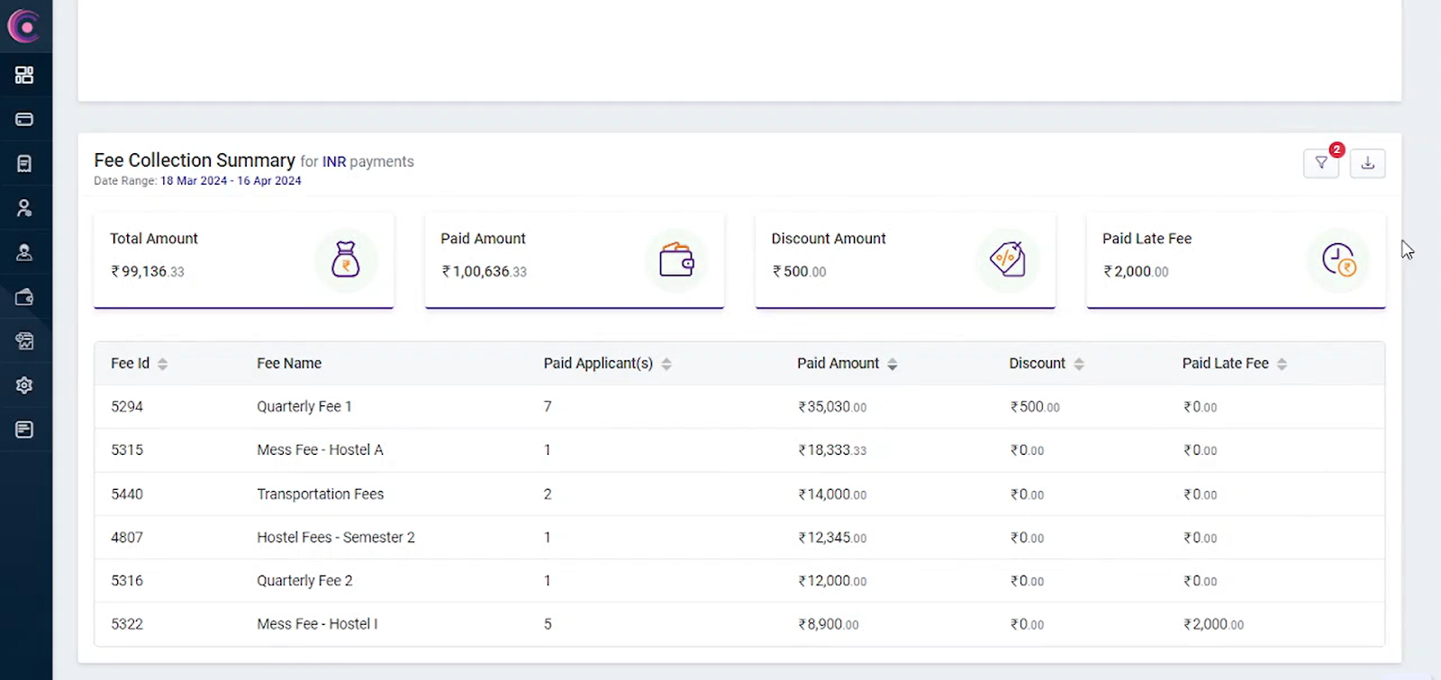1441x680 pixels.
Task: Open filter options for Fee Collection Summary
Action: pyautogui.click(x=1320, y=163)
